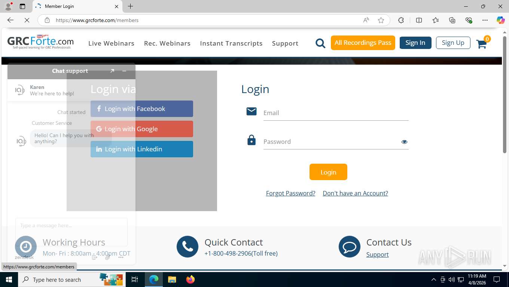The width and height of the screenshot is (509, 287).
Task: Open Settings and more menu
Action: 485,20
